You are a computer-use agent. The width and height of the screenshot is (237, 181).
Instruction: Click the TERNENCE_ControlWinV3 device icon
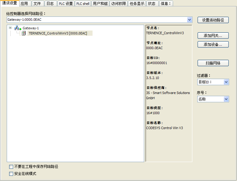24,33
